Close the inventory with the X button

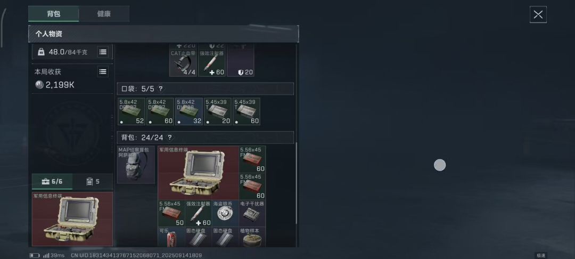coord(538,15)
